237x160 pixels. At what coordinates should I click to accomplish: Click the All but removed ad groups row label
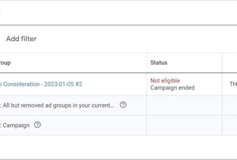tap(58, 105)
